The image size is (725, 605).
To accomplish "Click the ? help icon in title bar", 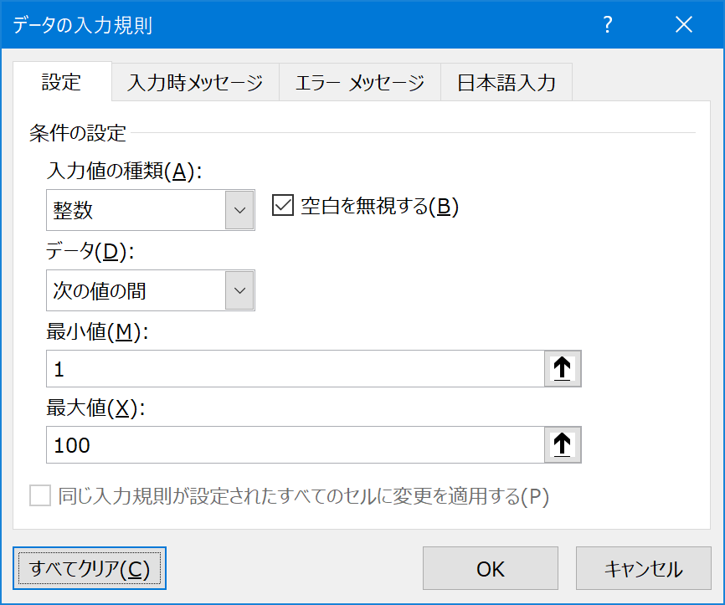I will pyautogui.click(x=609, y=25).
